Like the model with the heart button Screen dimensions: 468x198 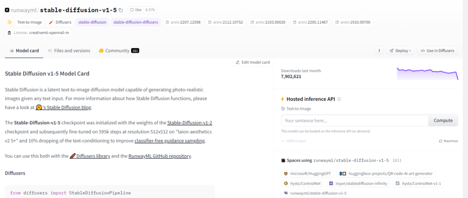[135, 10]
